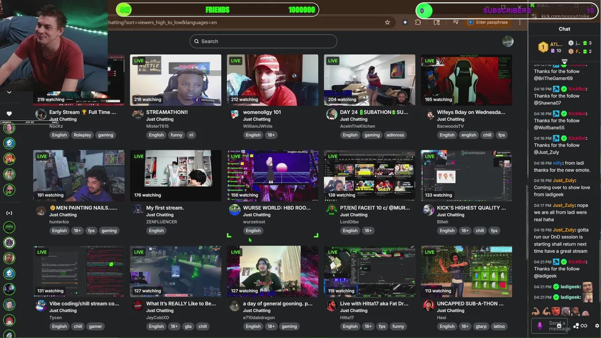Viewport: 601px width, 338px height.
Task: Open wurzelroot frog avatar
Action: (x=235, y=210)
